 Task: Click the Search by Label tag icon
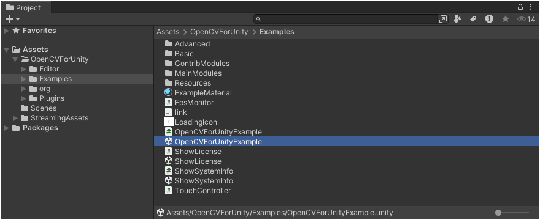[474, 19]
